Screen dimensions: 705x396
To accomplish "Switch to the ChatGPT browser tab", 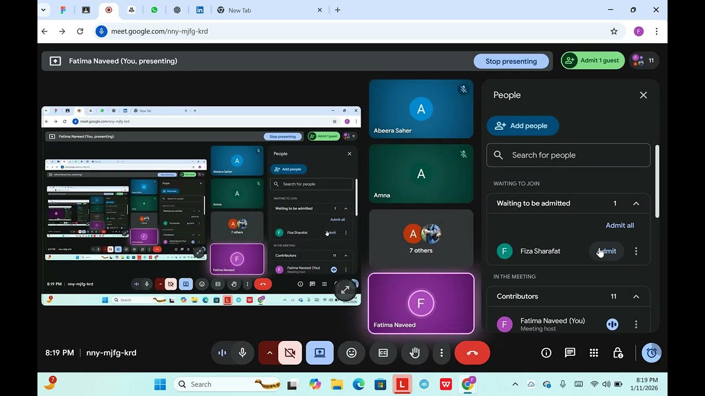I will click(177, 10).
